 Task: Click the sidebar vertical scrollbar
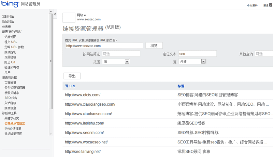(51, 61)
